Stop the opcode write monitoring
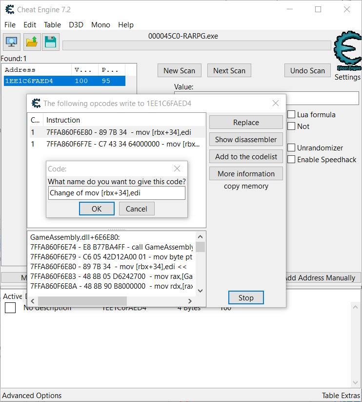362x402 pixels. tap(246, 297)
